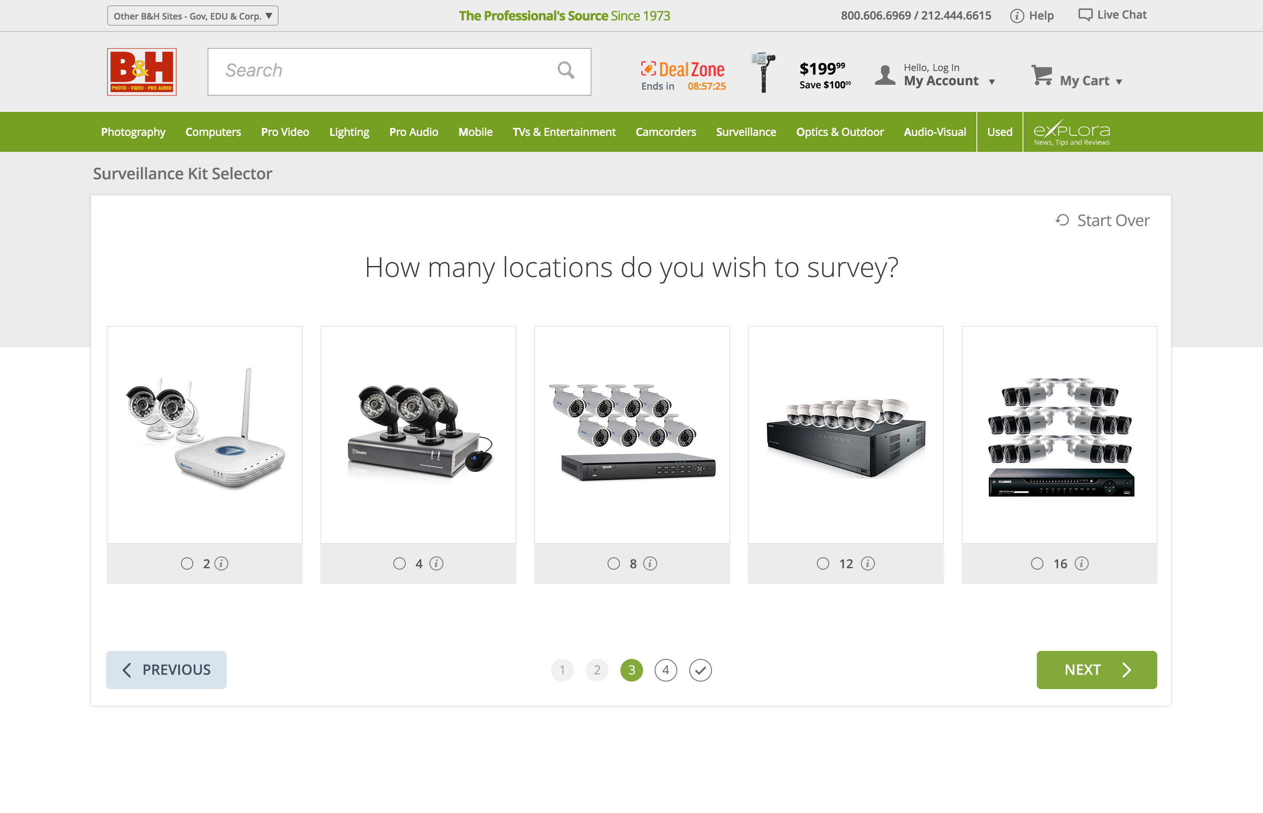
Task: Open Other B&H Sites dropdown
Action: pos(193,16)
